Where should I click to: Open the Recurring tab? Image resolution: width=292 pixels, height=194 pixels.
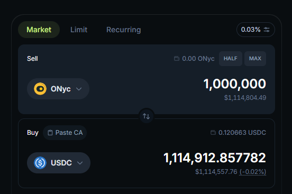coord(124,30)
